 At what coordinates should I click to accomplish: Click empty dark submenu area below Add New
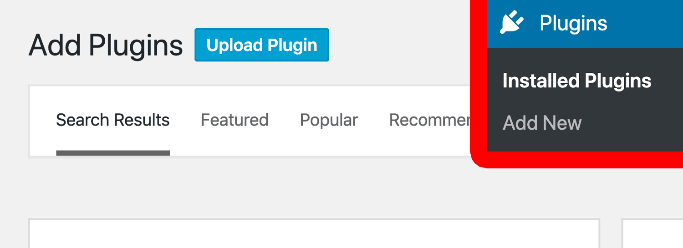click(x=583, y=143)
